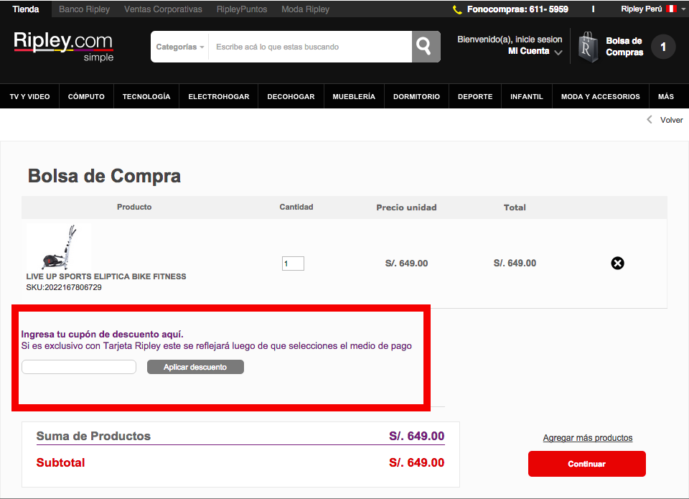Click the Bienvenido(a), inicie sesion text
Screen dimensions: 689x499
click(510, 39)
